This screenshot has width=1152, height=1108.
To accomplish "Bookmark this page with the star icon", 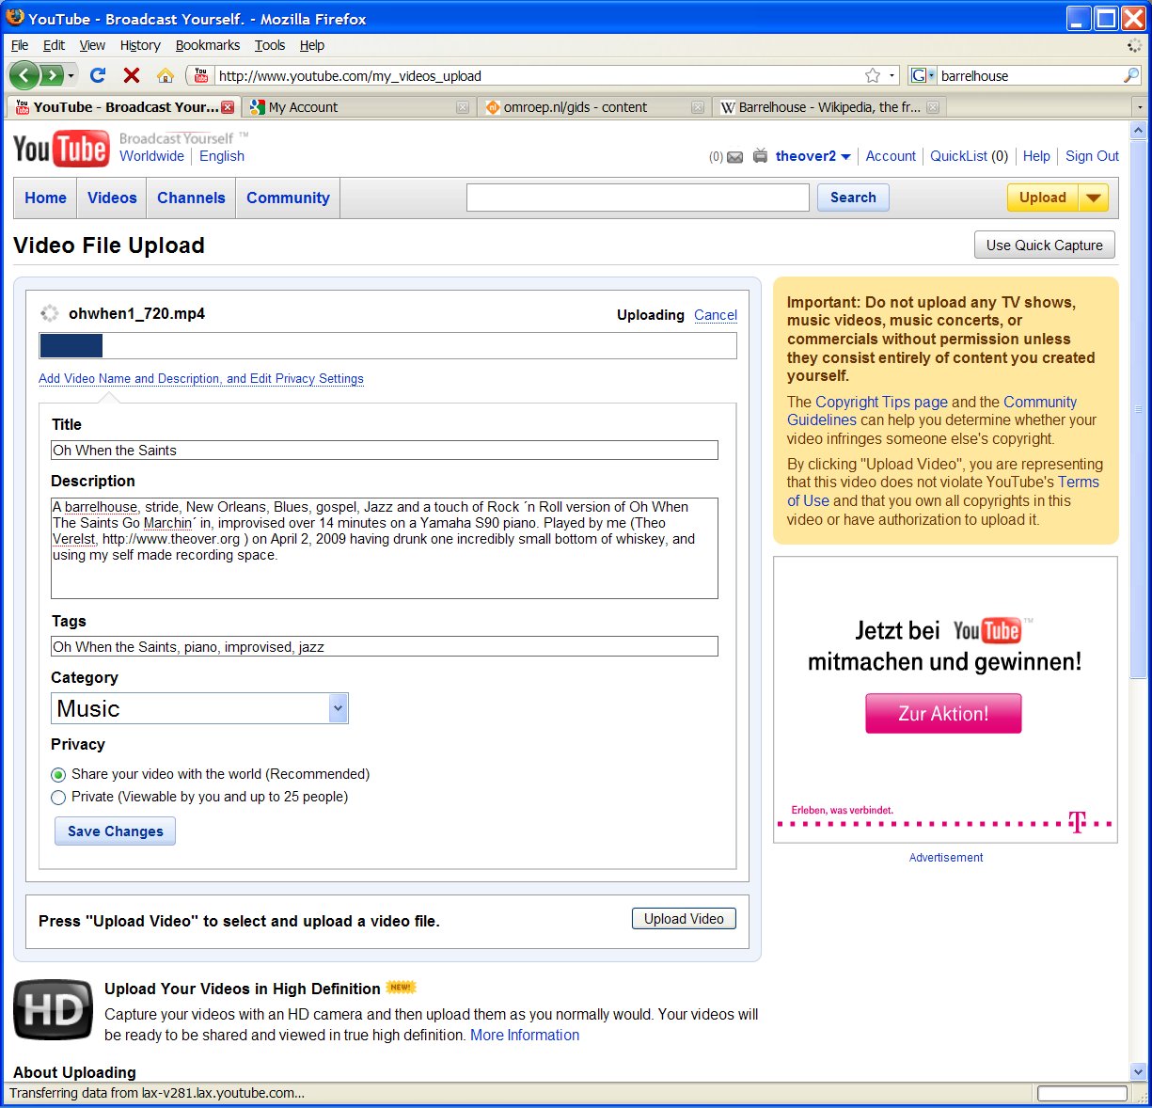I will click(x=873, y=75).
